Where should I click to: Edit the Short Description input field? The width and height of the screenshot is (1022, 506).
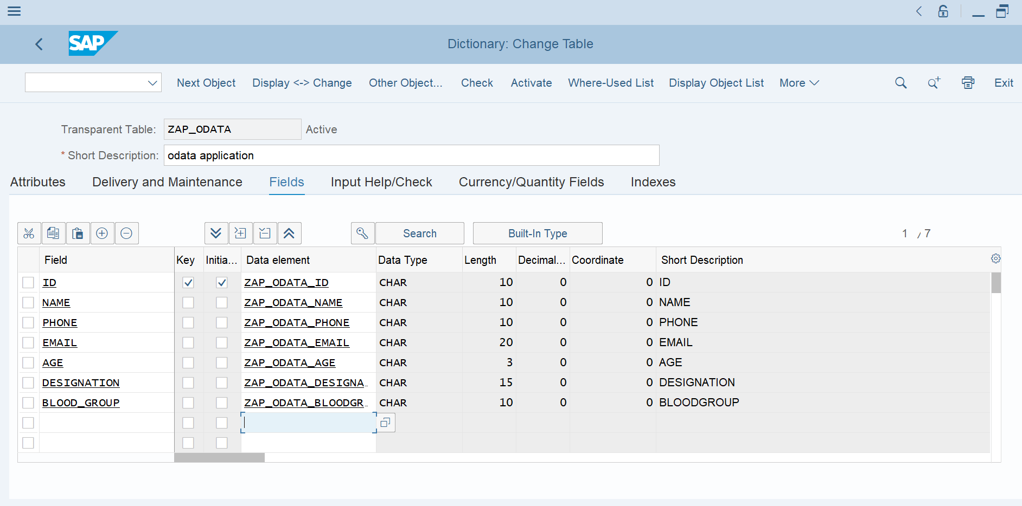(411, 155)
